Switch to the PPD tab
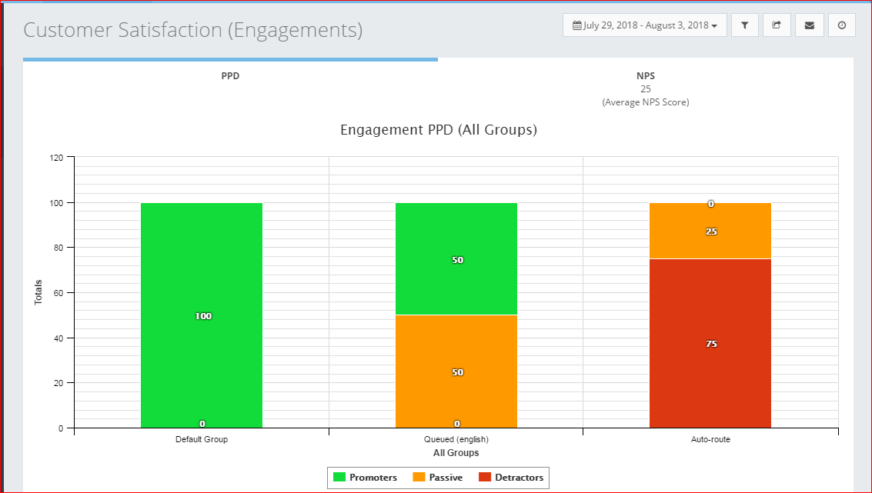The image size is (872, 493). click(230, 76)
